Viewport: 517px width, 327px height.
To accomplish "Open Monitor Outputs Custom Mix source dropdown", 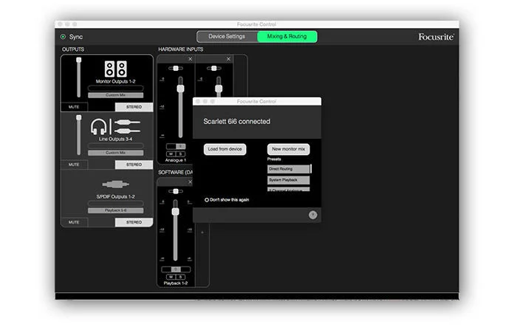I will (116, 95).
